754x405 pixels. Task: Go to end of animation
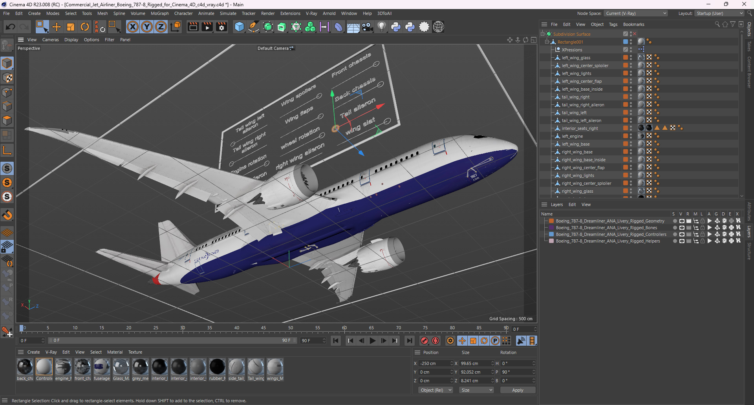point(409,341)
